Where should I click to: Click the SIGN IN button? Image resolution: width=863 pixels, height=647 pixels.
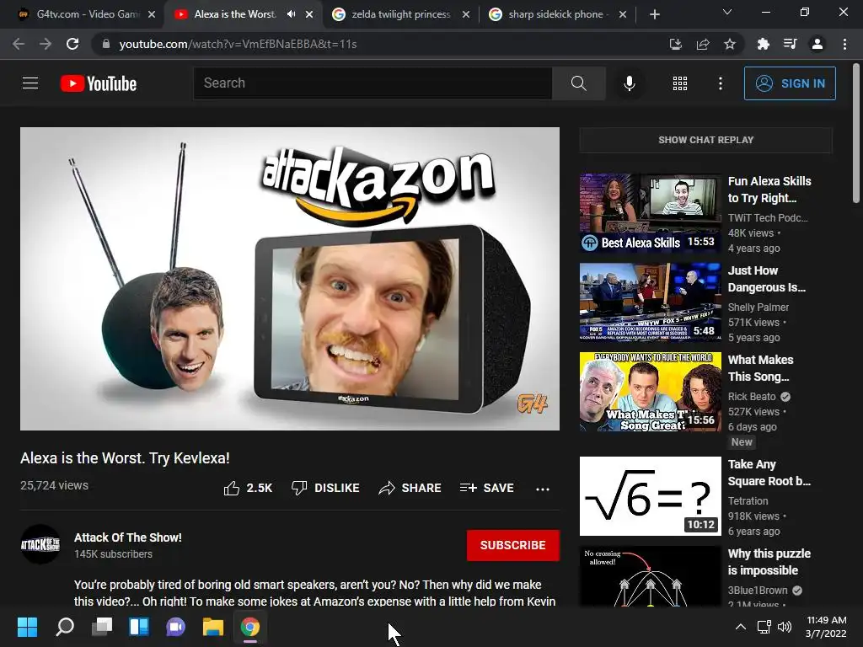point(790,83)
